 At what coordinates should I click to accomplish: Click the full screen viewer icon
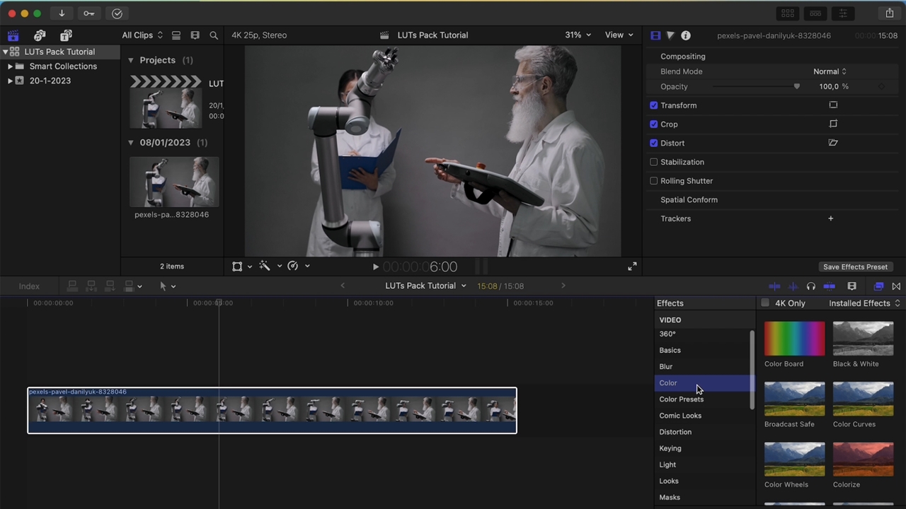point(632,267)
